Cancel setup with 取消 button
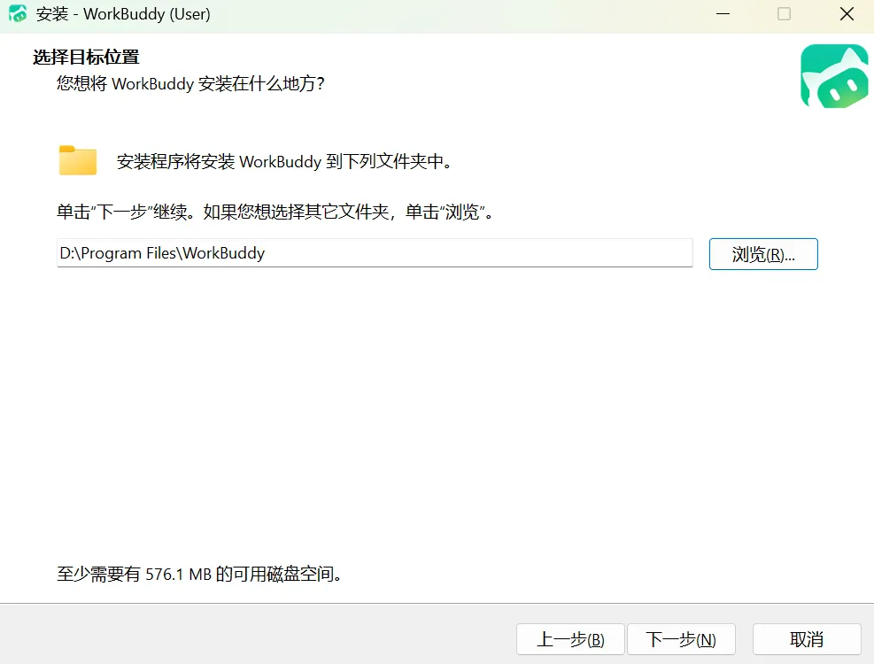This screenshot has width=874, height=664. (807, 639)
